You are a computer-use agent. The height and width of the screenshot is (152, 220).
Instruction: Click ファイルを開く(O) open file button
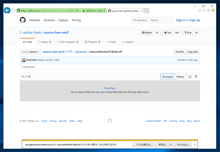pos(143,144)
